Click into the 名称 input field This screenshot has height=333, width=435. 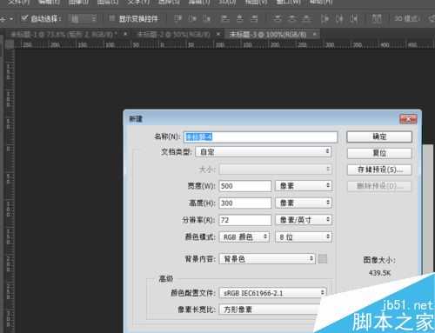[261, 137]
